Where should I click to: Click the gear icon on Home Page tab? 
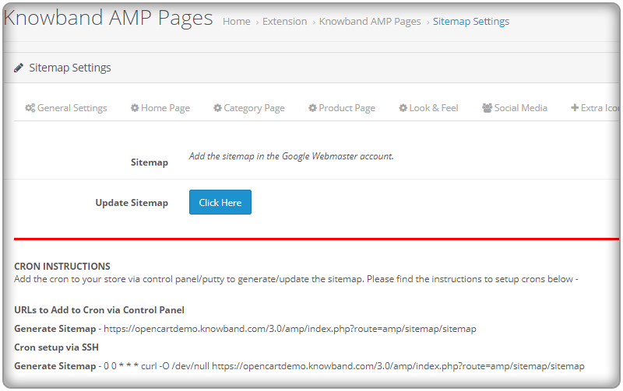coord(135,108)
